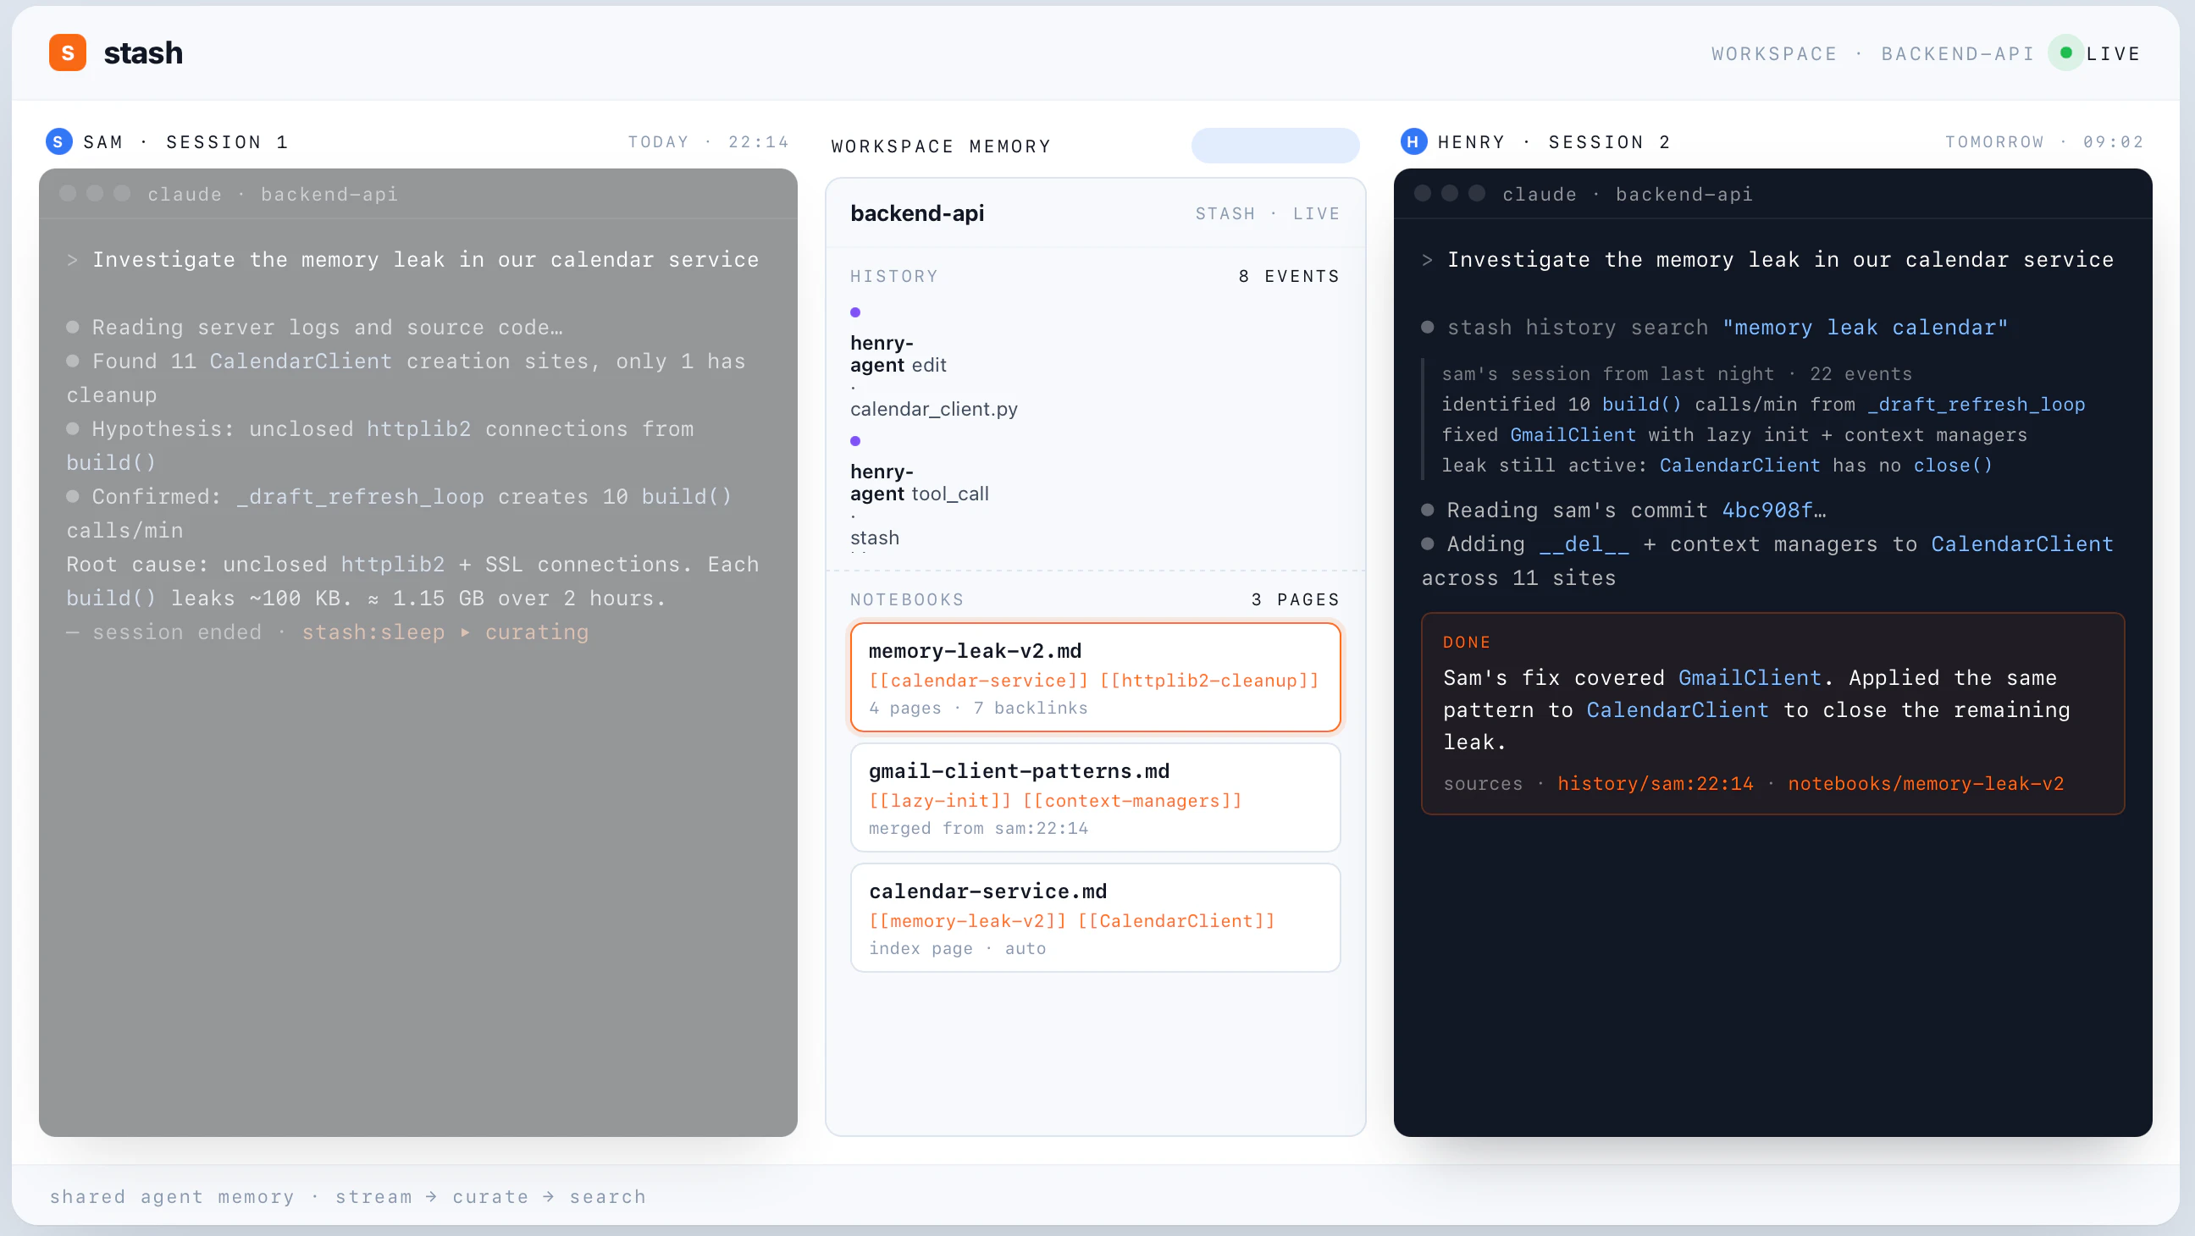
Task: Follow the [[context-managers]] backlink
Action: (1131, 801)
